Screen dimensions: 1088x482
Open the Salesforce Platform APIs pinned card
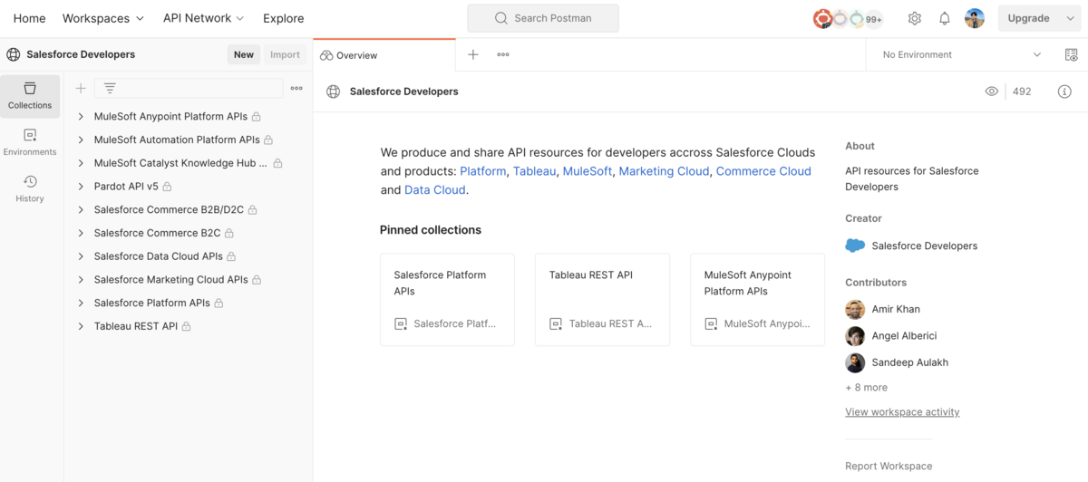tap(447, 299)
